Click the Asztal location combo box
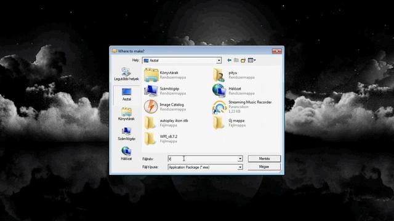This screenshot has width=394, height=221. (182, 60)
